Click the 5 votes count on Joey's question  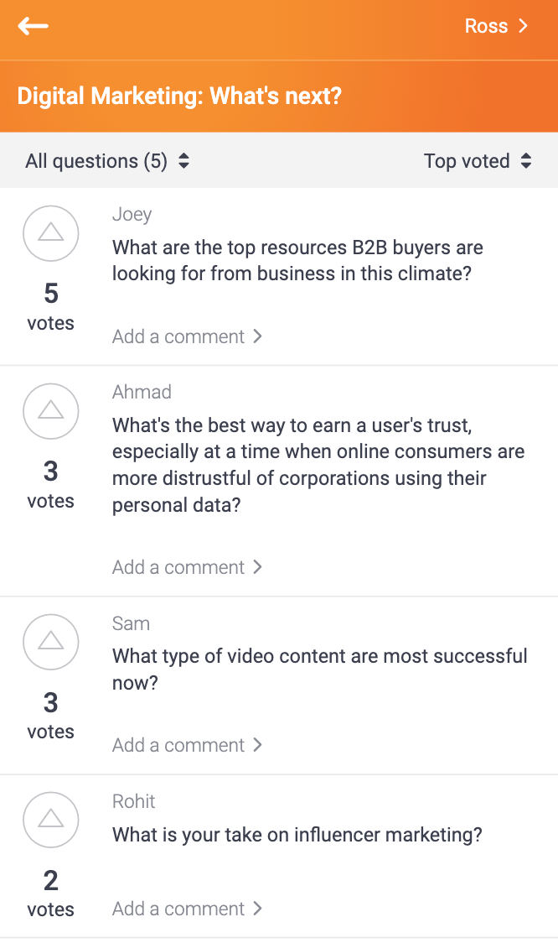(x=51, y=307)
